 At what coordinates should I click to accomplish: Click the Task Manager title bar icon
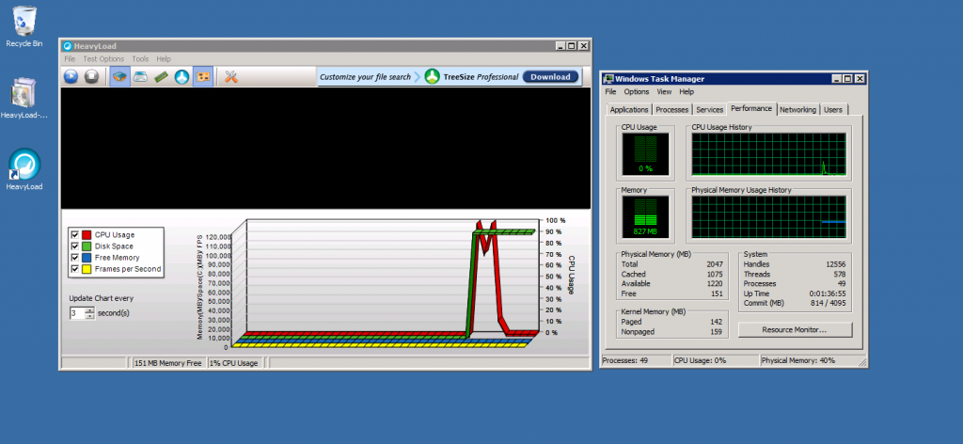(608, 79)
